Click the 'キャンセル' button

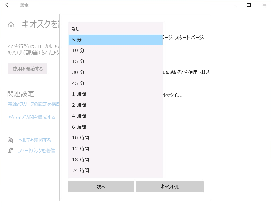(x=170, y=187)
